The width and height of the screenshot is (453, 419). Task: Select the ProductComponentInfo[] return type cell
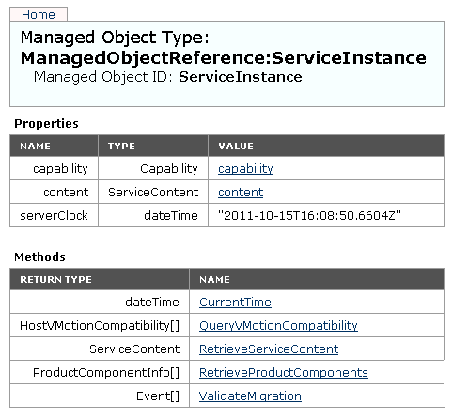[100, 372]
